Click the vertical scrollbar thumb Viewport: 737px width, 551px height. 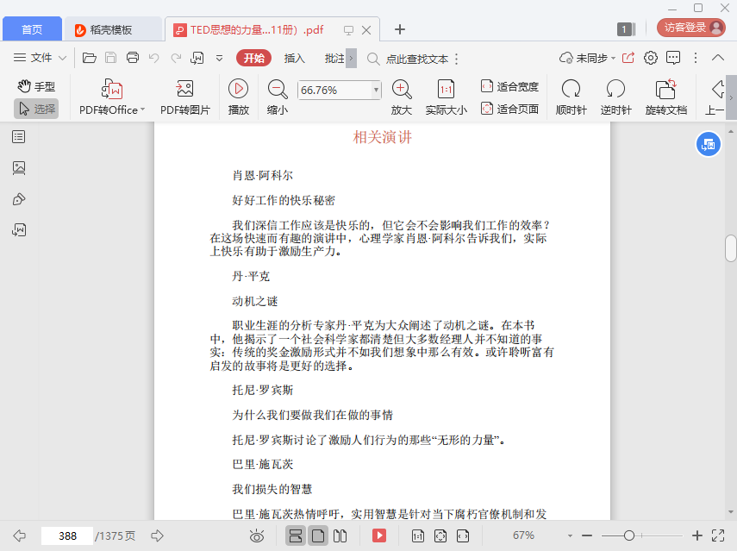730,247
